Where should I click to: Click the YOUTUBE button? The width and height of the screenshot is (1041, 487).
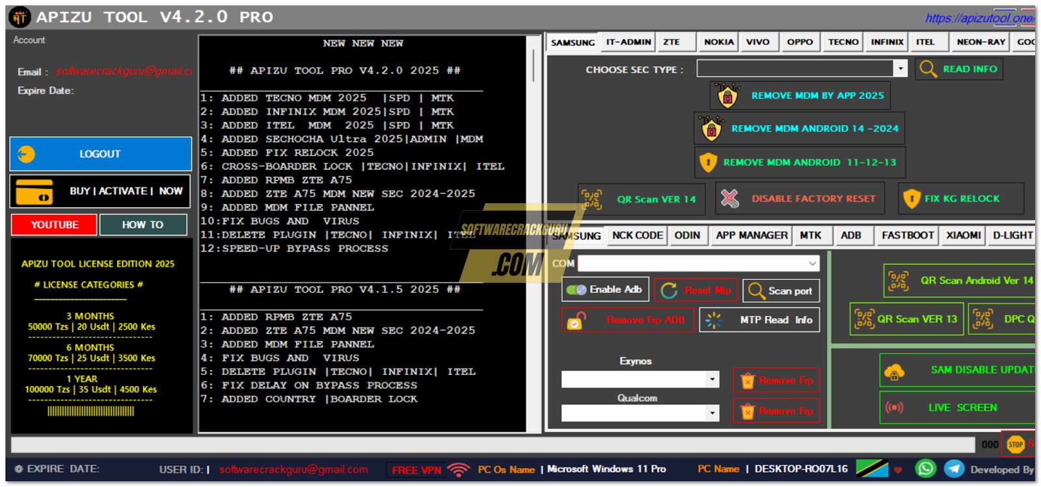(x=55, y=225)
